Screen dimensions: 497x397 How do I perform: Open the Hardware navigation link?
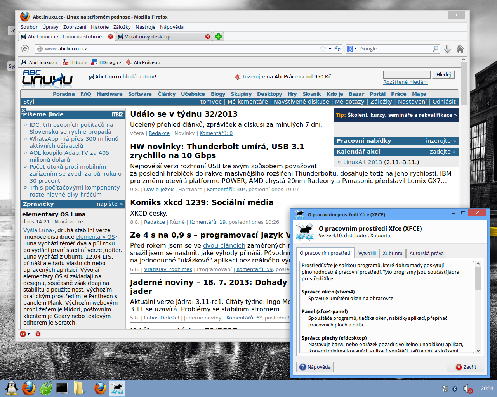pos(109,94)
